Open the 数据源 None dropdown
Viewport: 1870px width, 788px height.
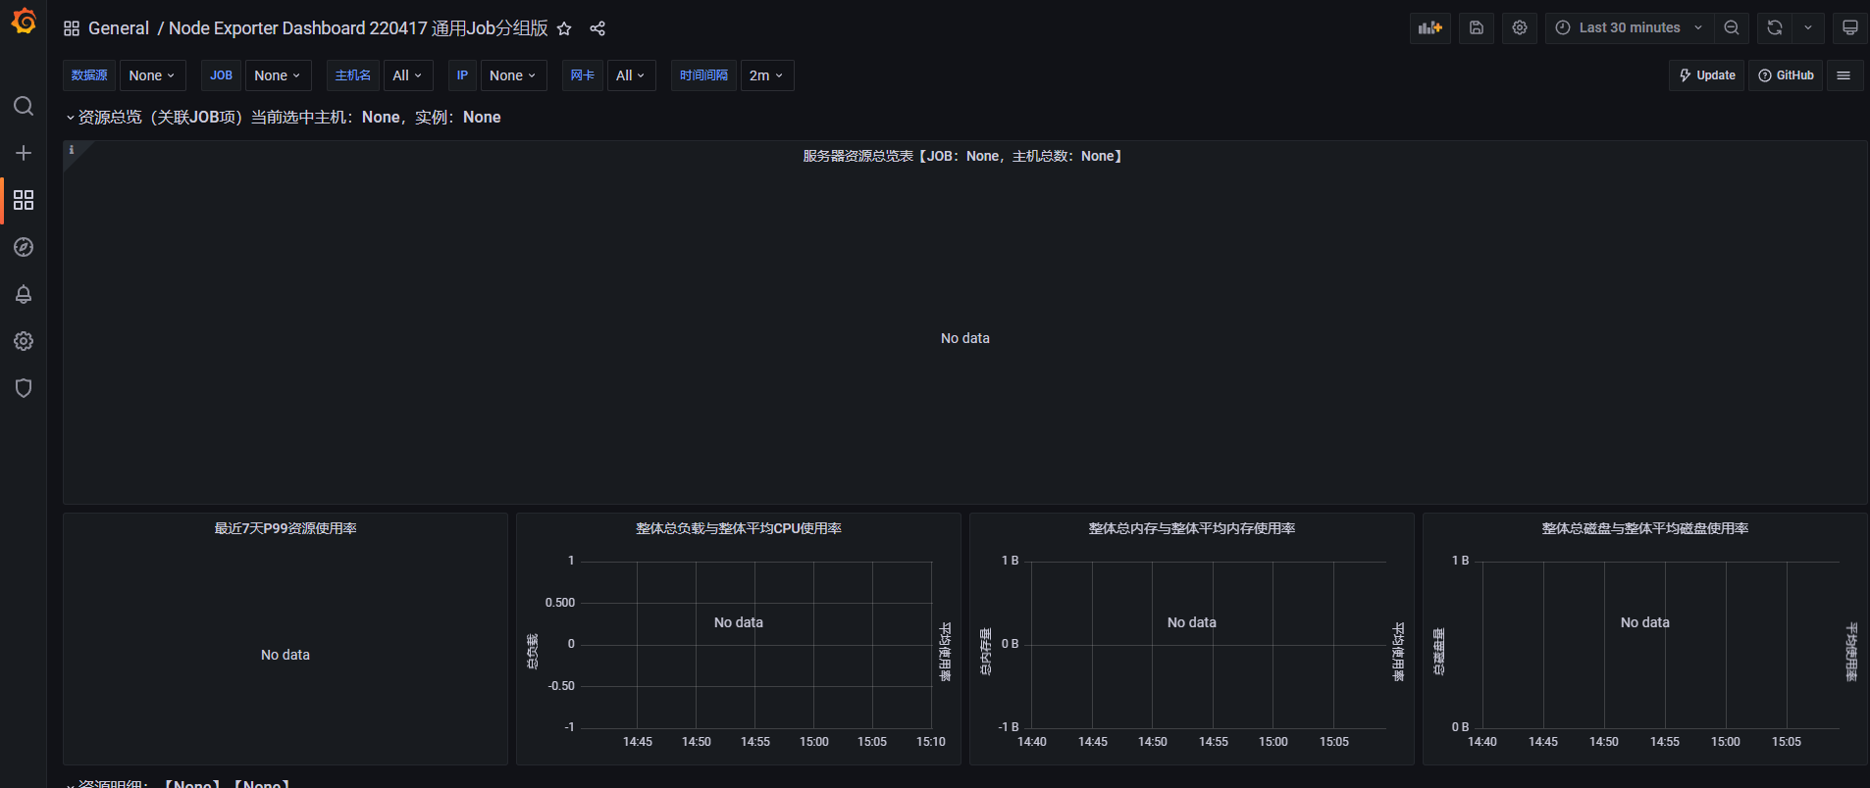tap(152, 75)
